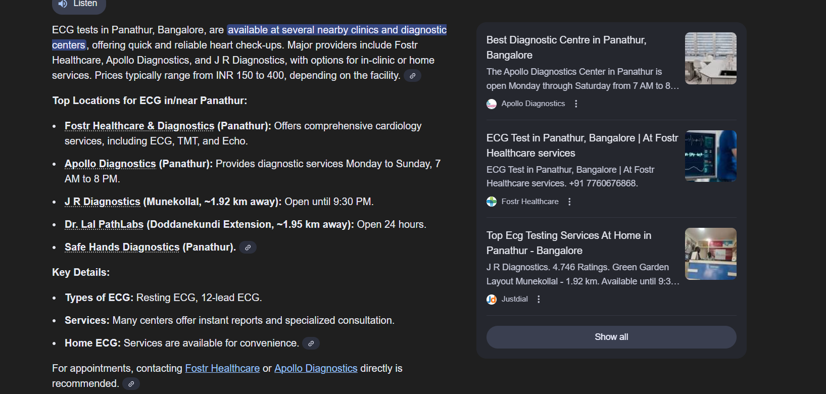Viewport: 826px width, 394px height.
Task: Click the Justdial source name label
Action: pos(514,299)
